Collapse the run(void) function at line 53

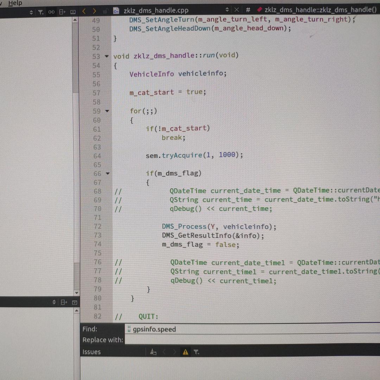pos(107,57)
